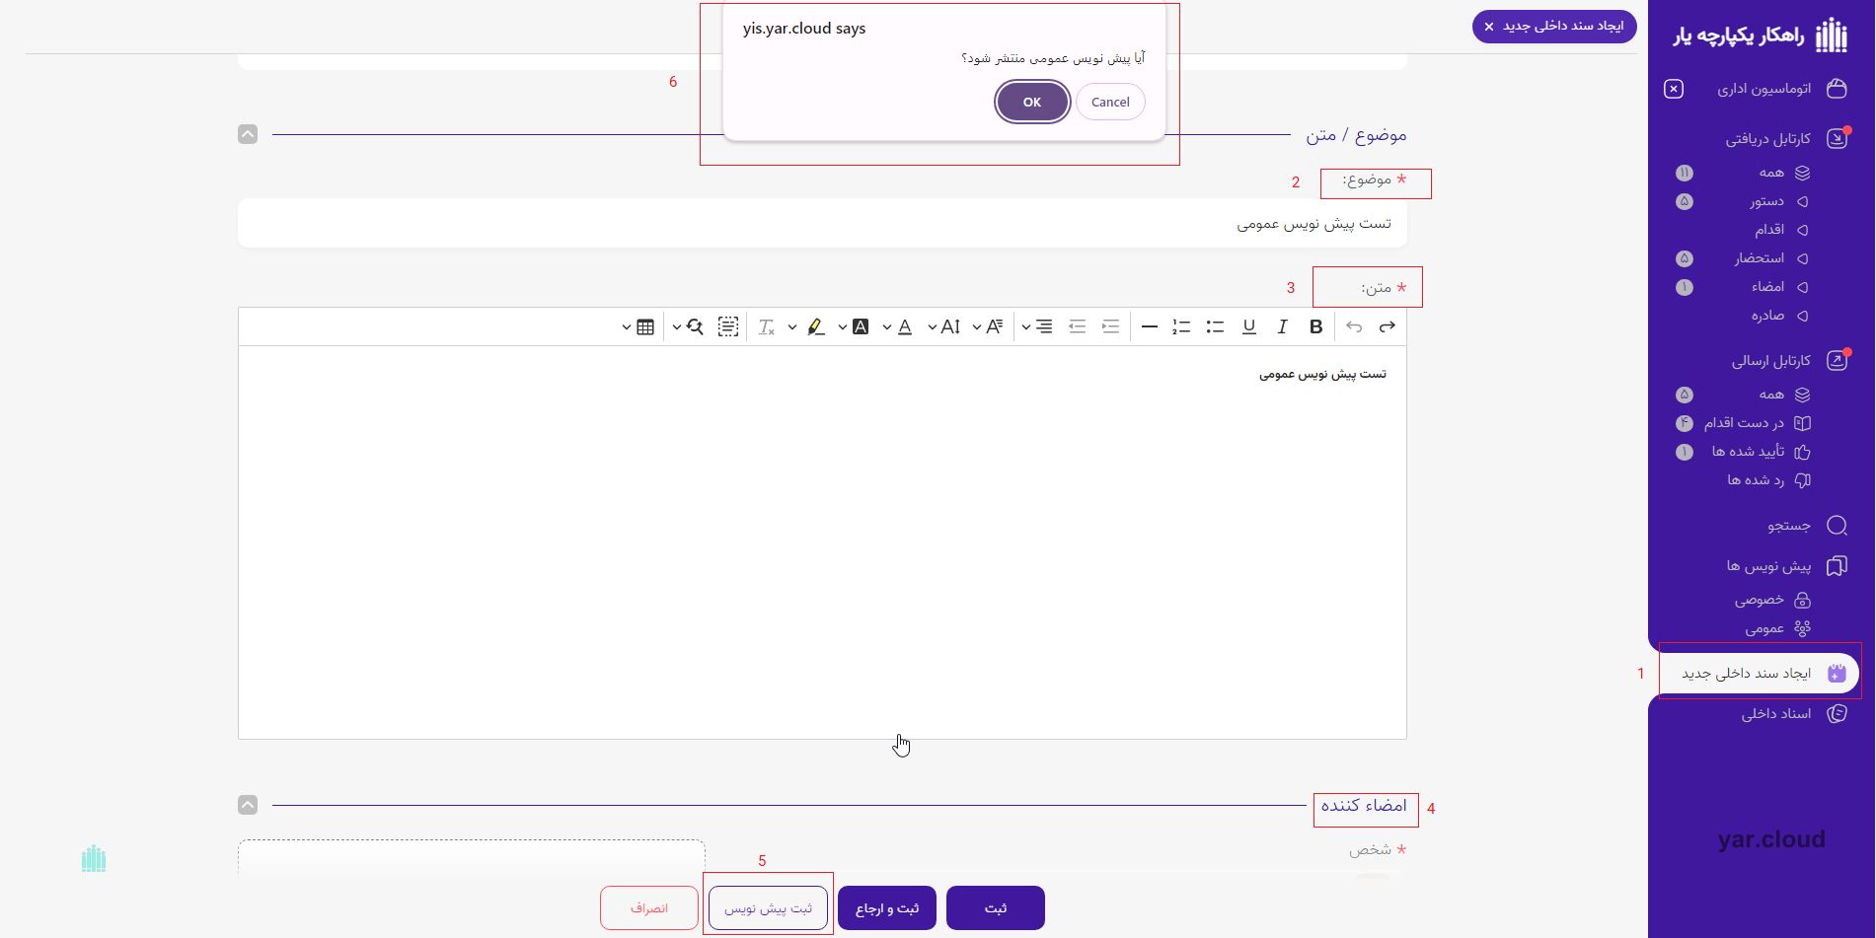The height and width of the screenshot is (938, 1876).
Task: Open the font color dropdown arrow
Action: (886, 326)
